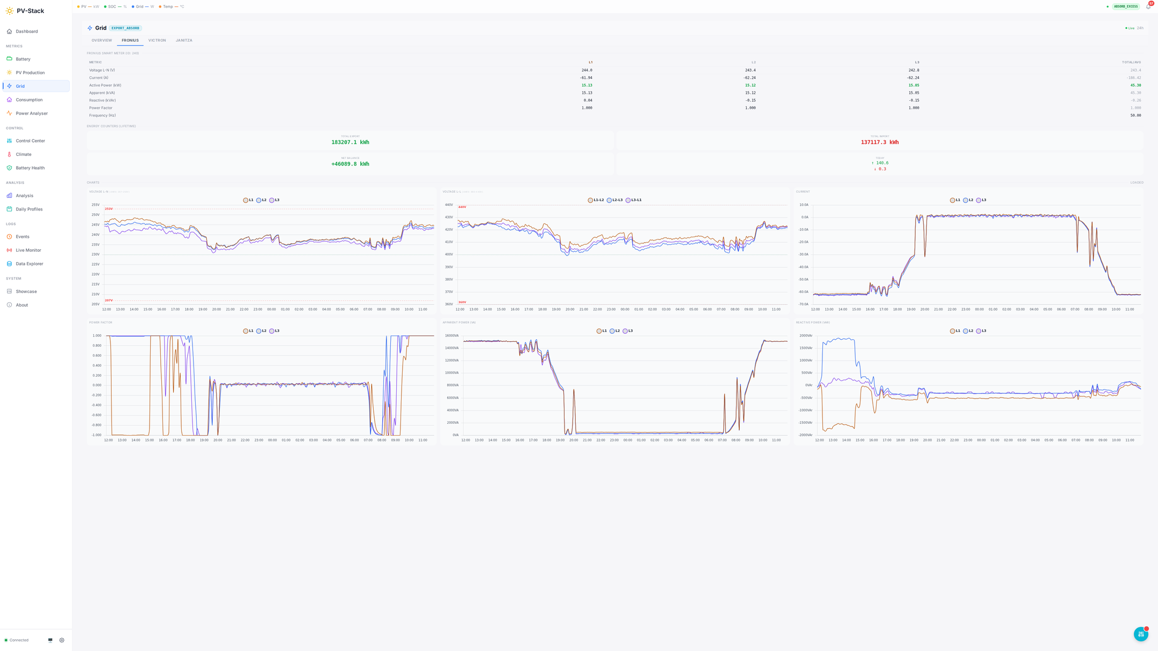Open Battery Health shield item
The height and width of the screenshot is (651, 1158).
tap(30, 168)
